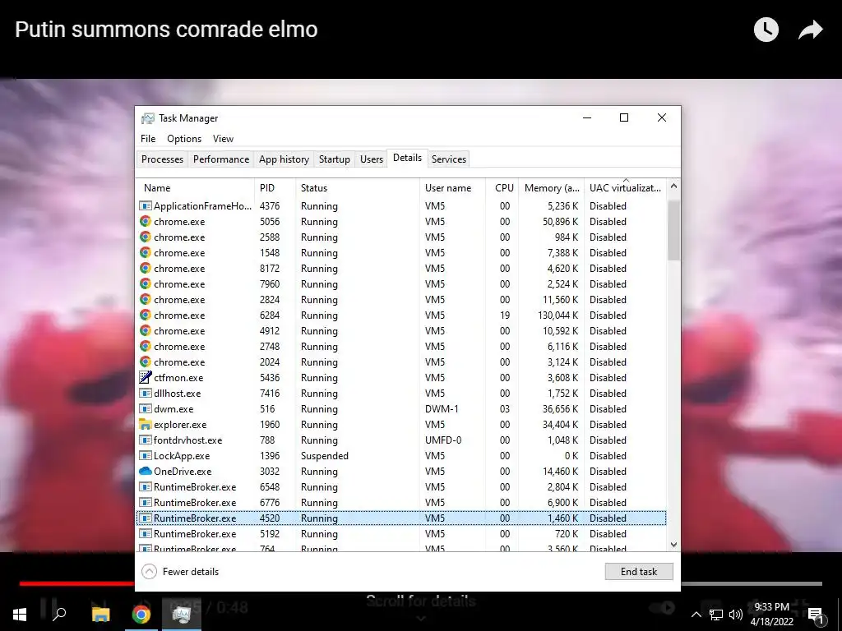Open the Action Center notifications icon
842x631 pixels.
(815, 615)
